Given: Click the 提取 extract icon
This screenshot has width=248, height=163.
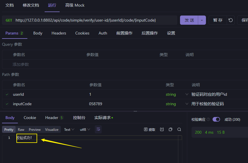Looking at the screenshot, I should pos(149,130).
